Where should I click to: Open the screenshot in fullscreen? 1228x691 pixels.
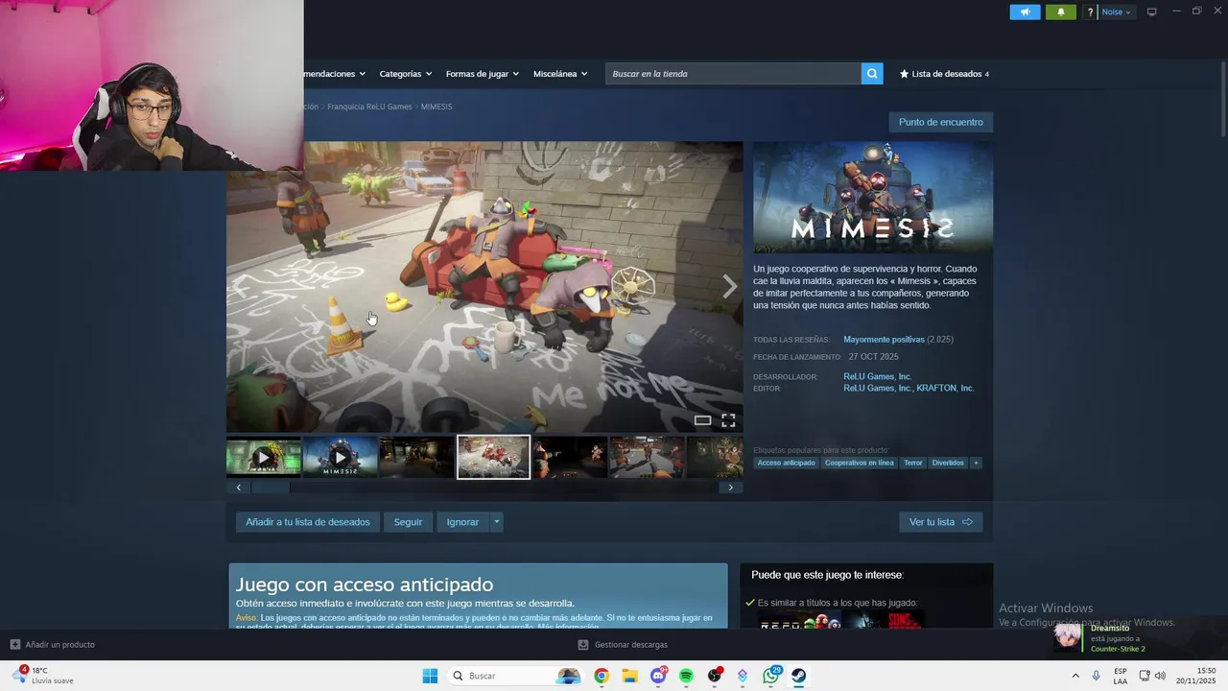(x=728, y=420)
